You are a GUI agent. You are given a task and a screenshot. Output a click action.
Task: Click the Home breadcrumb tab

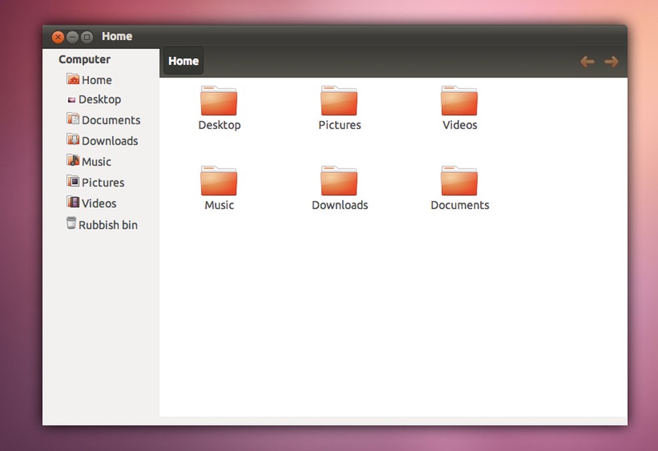point(183,61)
